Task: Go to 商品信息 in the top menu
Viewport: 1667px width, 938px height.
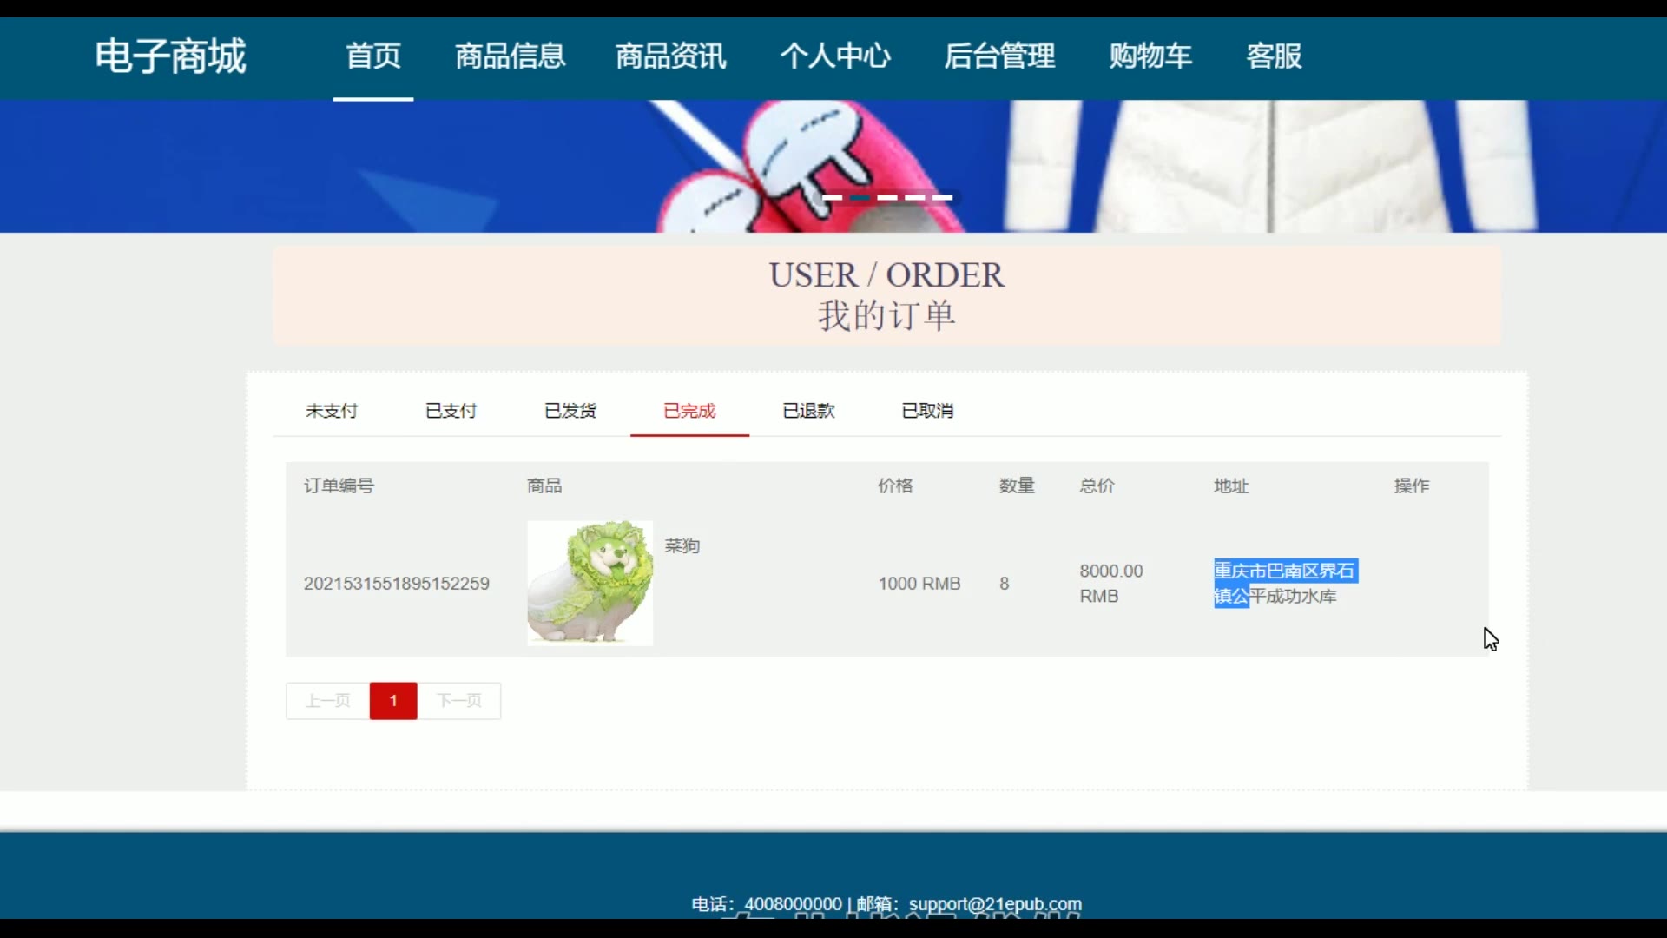Action: pos(510,56)
